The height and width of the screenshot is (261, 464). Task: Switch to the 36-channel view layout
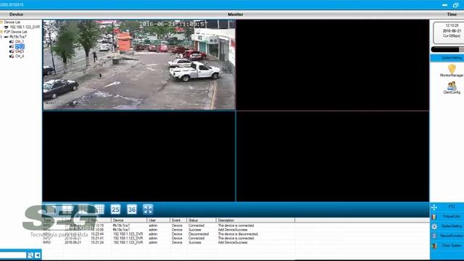point(132,210)
